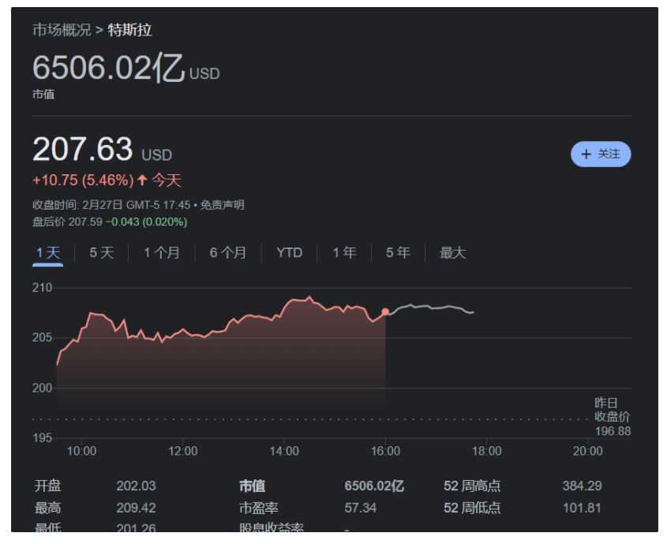Click the 市盈率 value 57.34
The image size is (667, 544).
360,508
